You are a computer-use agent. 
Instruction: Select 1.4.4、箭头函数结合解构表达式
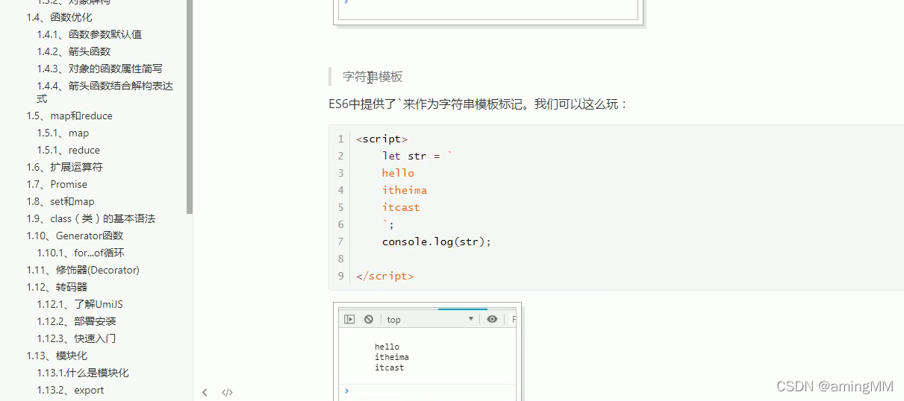105,92
